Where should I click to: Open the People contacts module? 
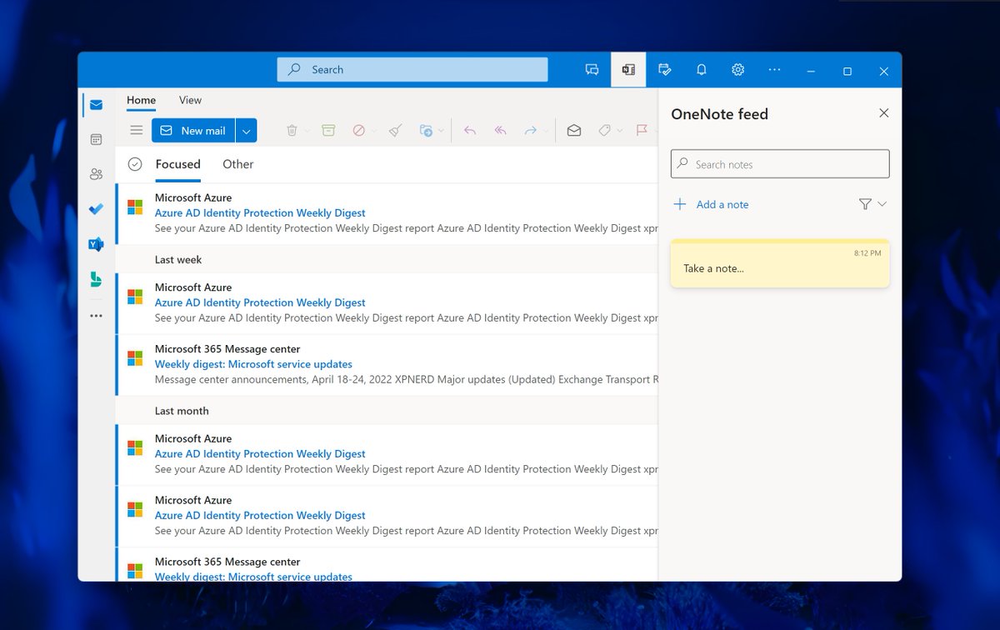[96, 174]
